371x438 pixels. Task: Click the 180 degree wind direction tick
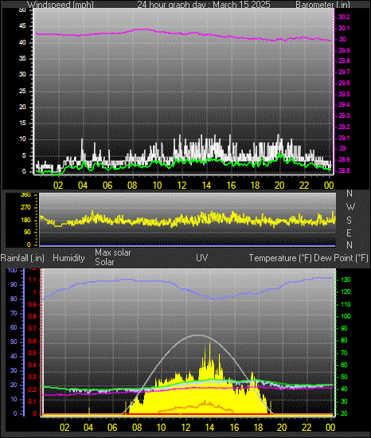[25, 220]
